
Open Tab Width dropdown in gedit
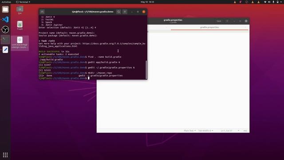coord(205,131)
